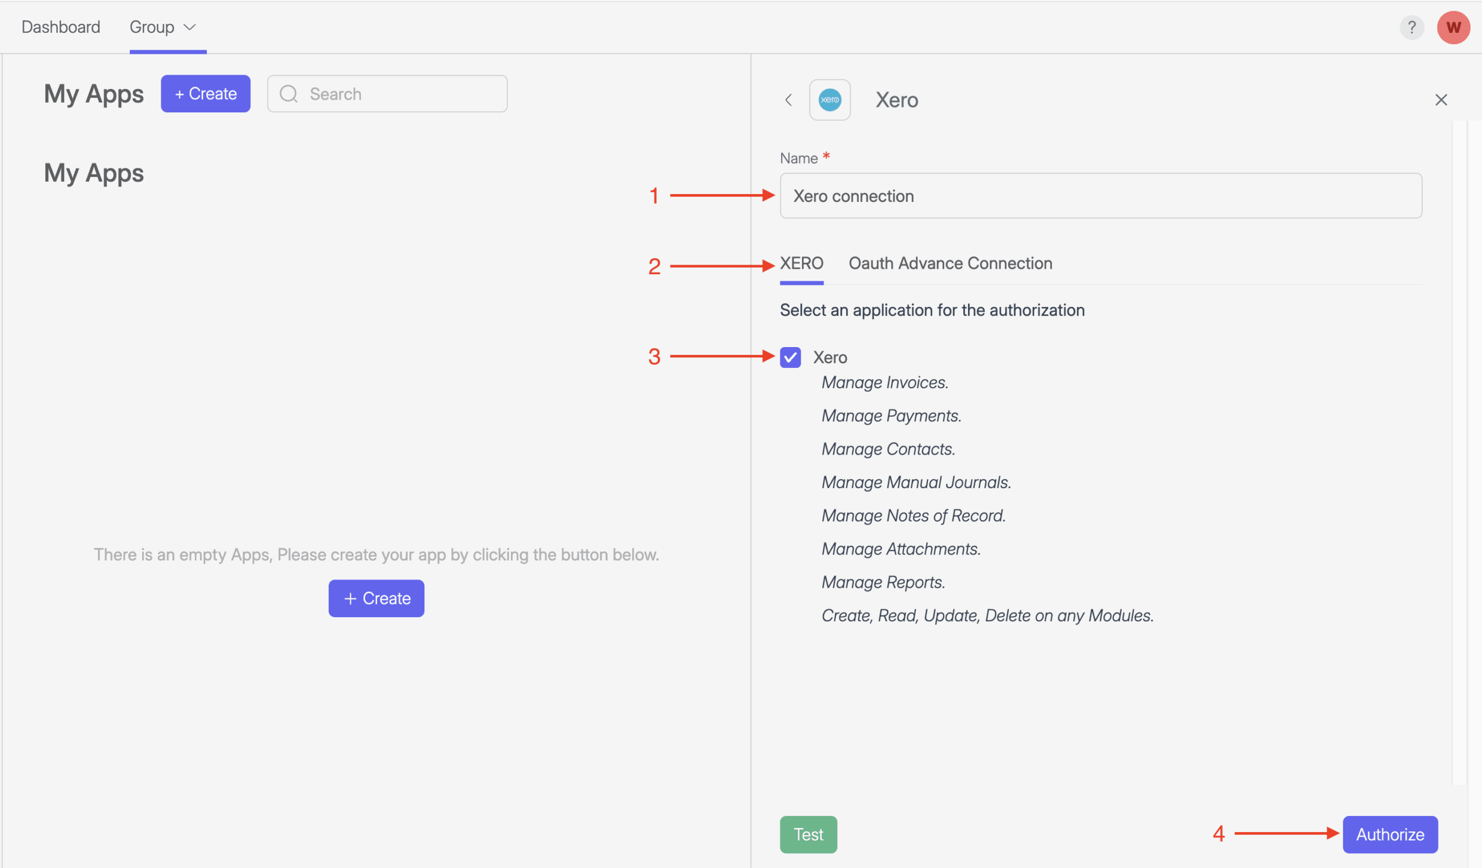The image size is (1482, 868).
Task: Open the Dashboard menu item
Action: (x=60, y=27)
